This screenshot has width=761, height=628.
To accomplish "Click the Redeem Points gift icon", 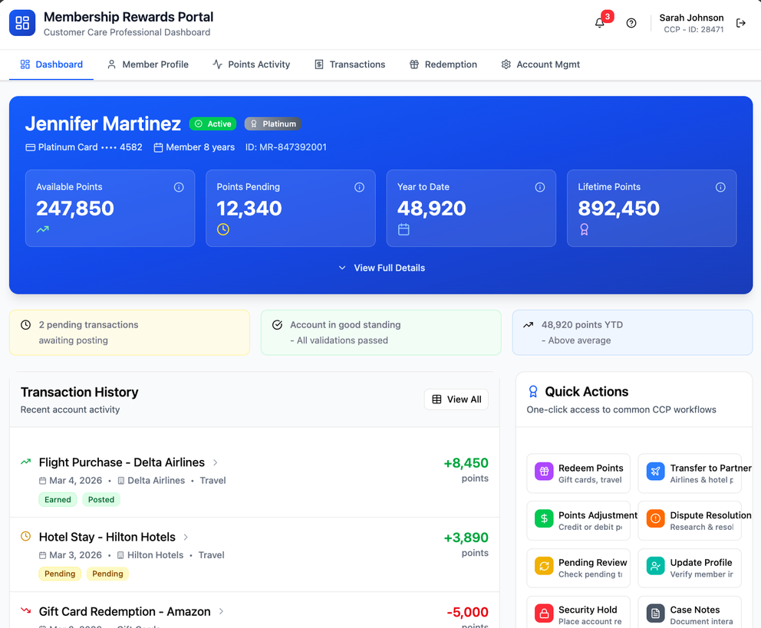I will tap(544, 471).
